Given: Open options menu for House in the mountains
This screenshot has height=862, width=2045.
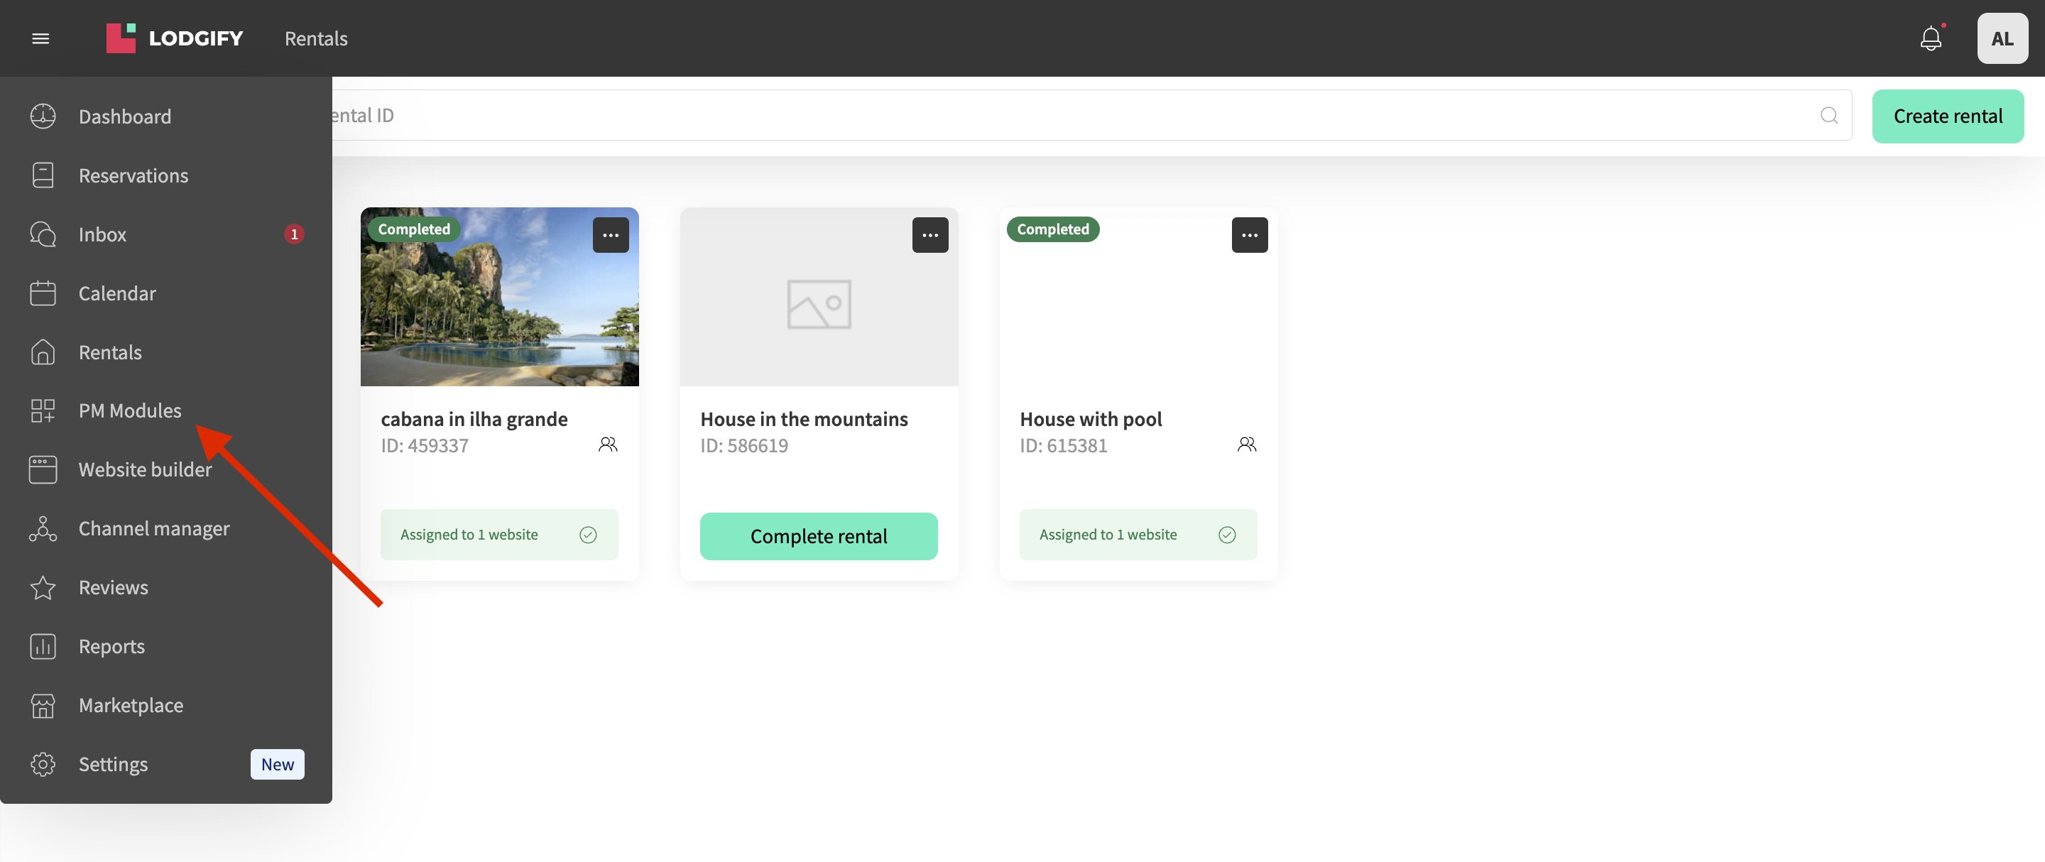Looking at the screenshot, I should pos(929,235).
